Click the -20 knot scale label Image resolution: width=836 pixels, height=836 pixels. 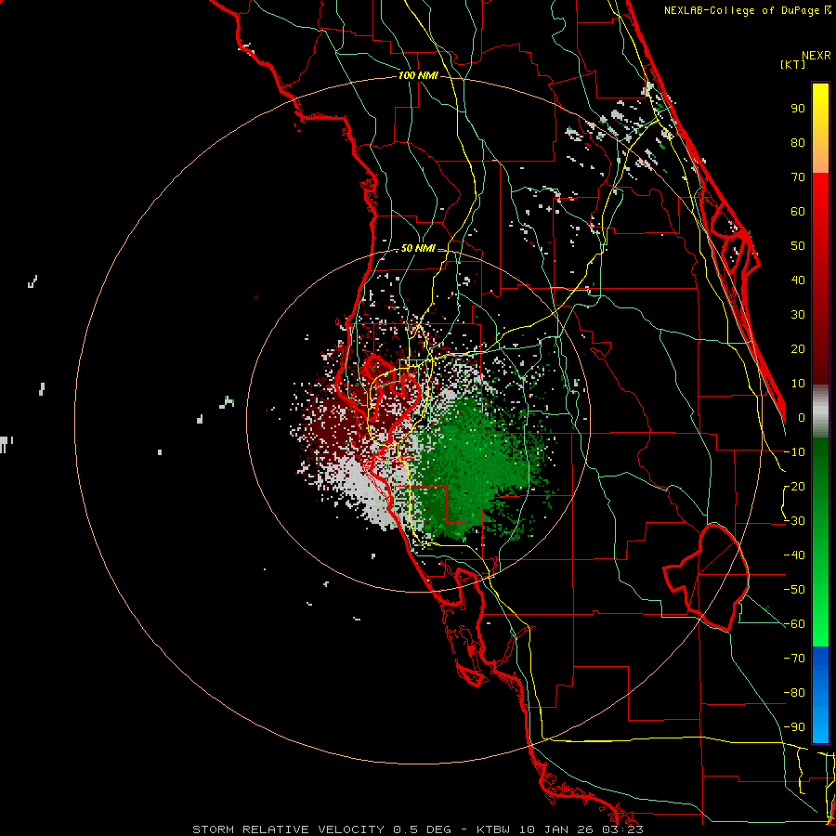pyautogui.click(x=794, y=487)
